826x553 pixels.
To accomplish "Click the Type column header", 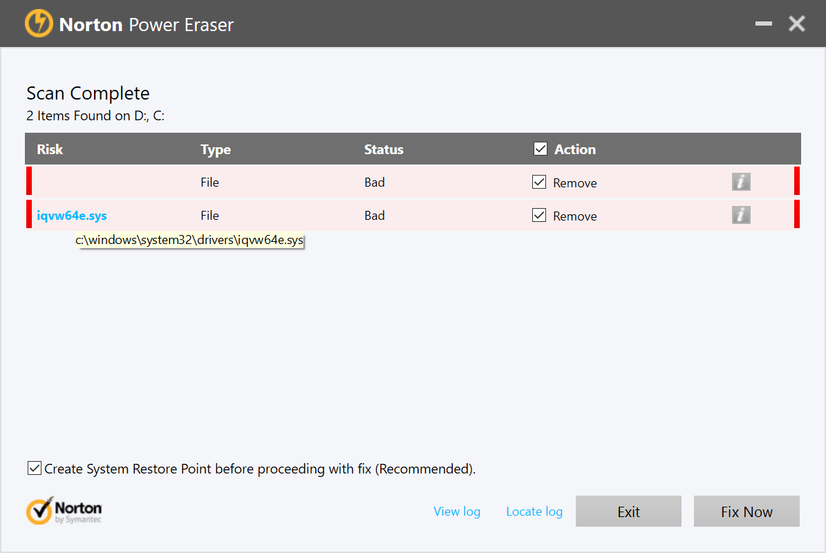I will (x=216, y=150).
